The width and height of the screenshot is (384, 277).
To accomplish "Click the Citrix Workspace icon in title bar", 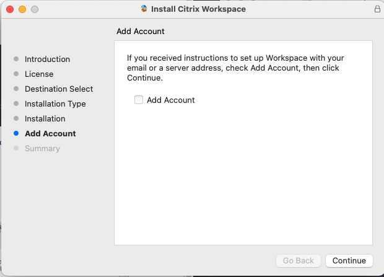I will click(144, 9).
